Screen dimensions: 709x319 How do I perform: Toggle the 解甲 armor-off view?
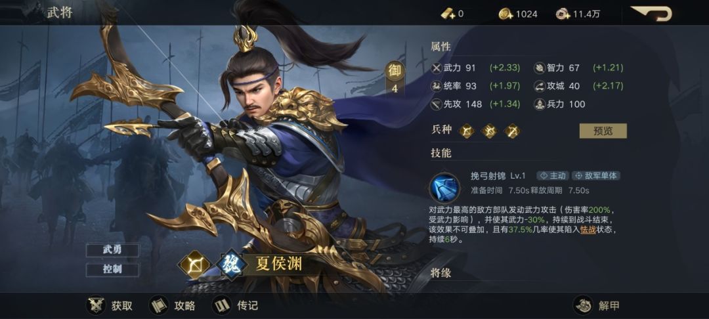click(597, 306)
